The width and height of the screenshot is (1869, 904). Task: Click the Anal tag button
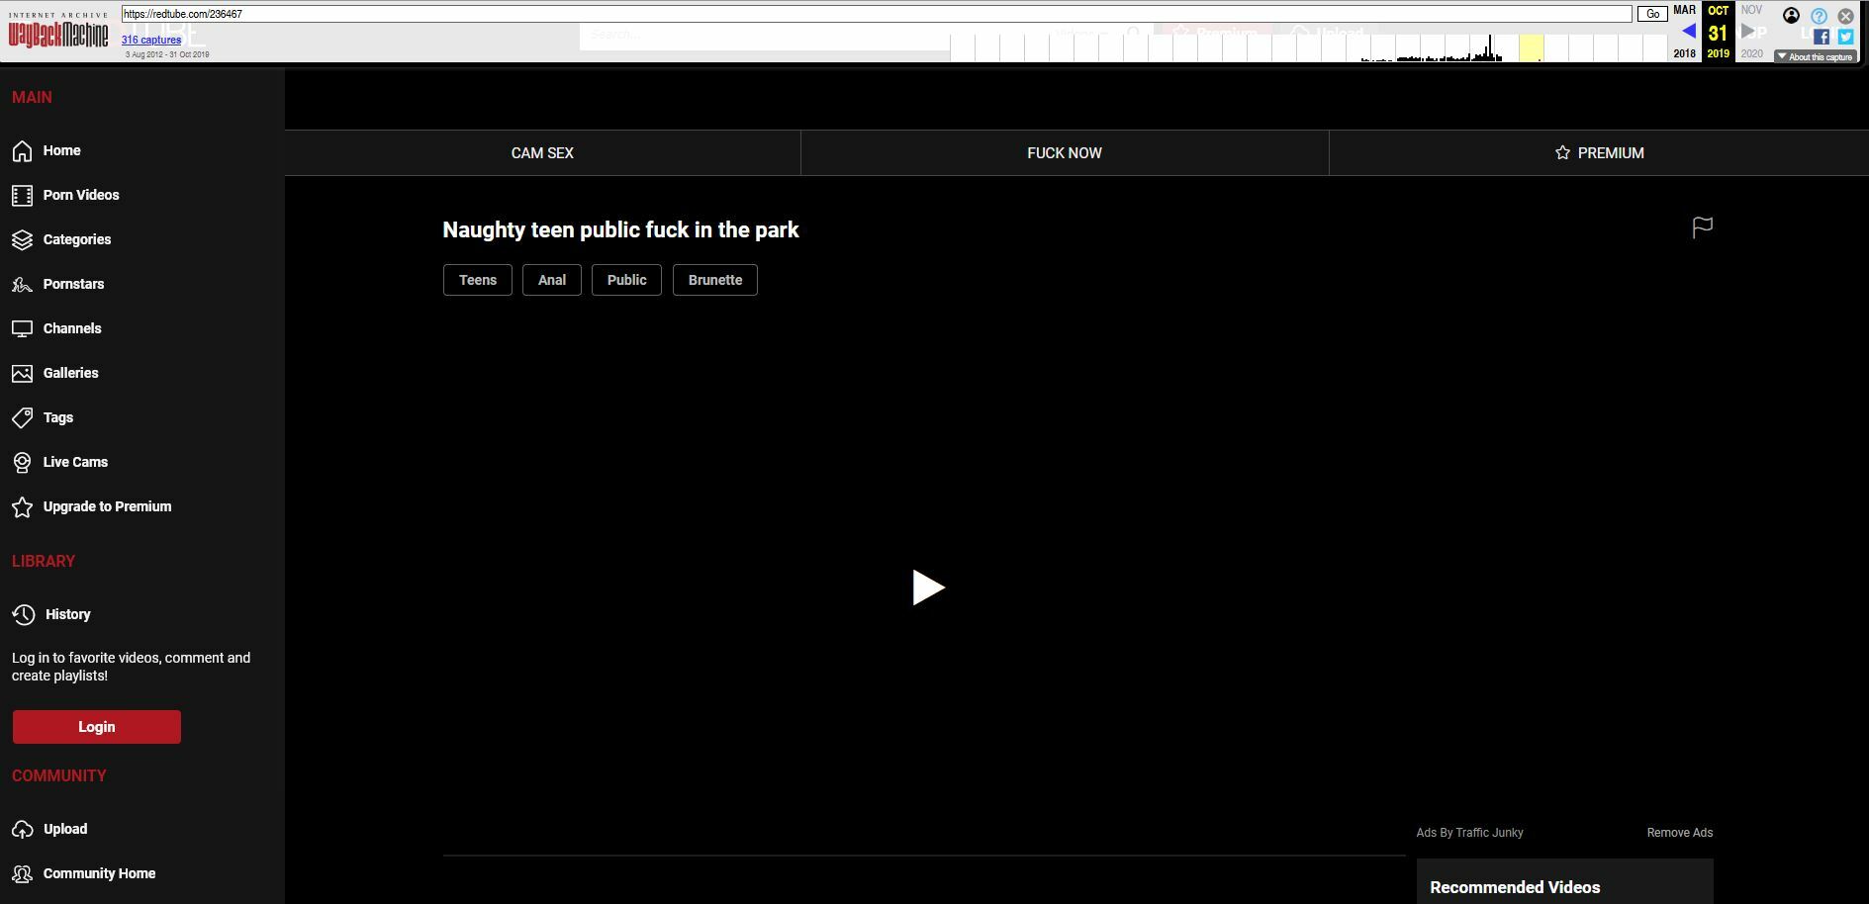(x=552, y=280)
